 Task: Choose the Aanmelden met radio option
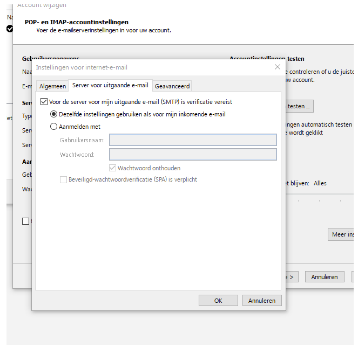click(53, 127)
